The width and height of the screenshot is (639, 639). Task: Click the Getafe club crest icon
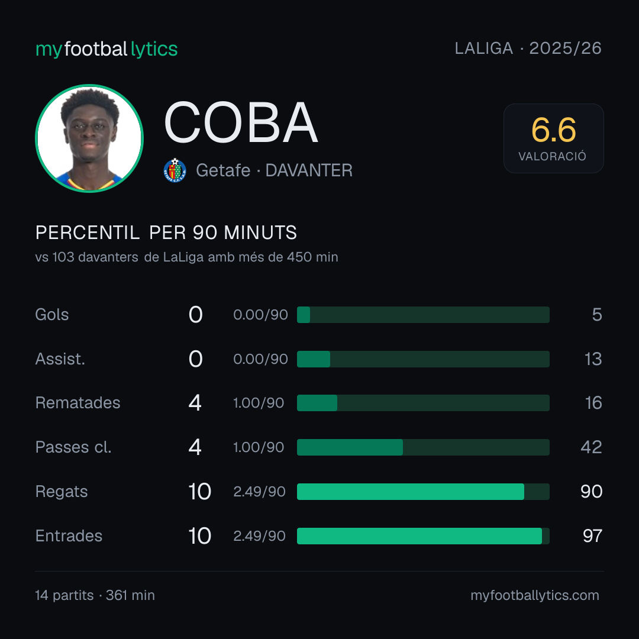[x=175, y=170]
